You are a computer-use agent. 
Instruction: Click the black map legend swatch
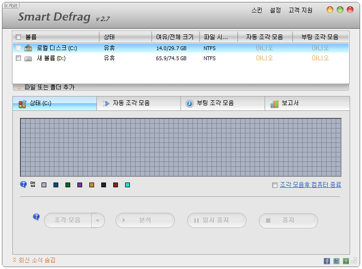104,185
